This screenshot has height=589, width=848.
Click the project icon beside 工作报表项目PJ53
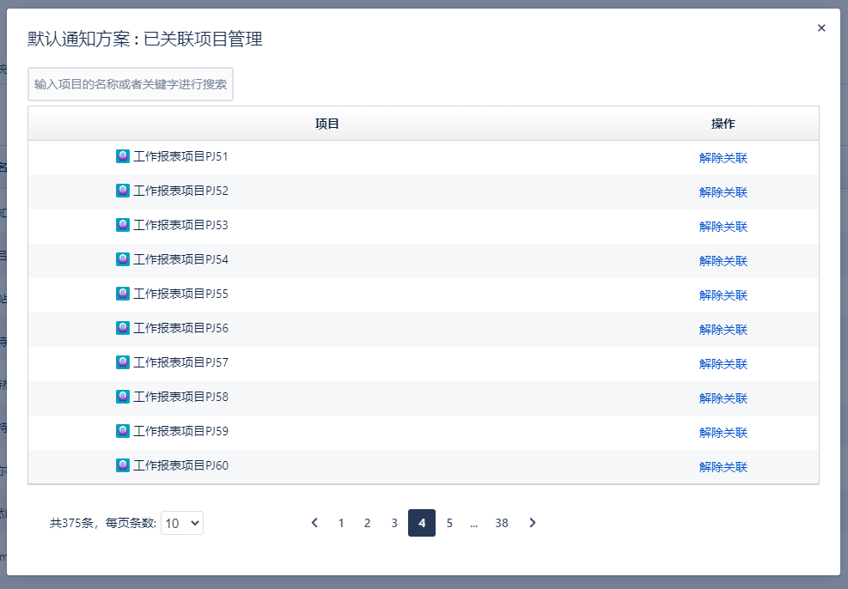click(122, 225)
